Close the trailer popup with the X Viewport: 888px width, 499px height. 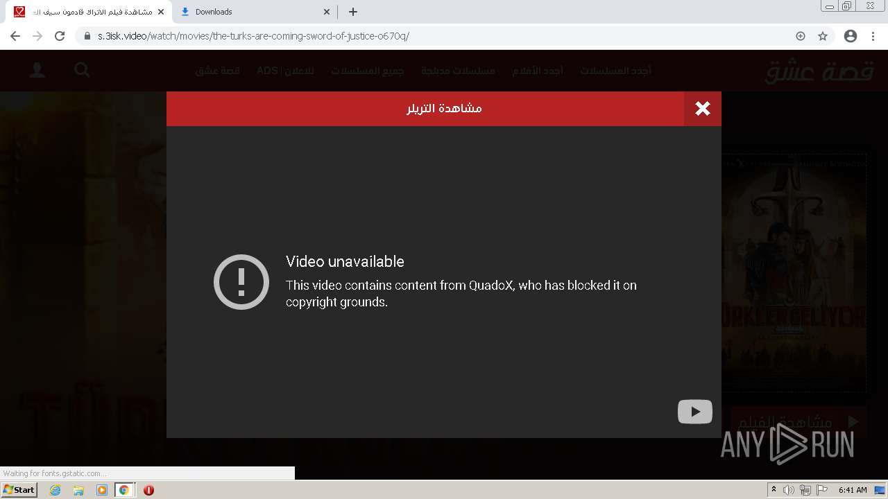click(x=703, y=108)
